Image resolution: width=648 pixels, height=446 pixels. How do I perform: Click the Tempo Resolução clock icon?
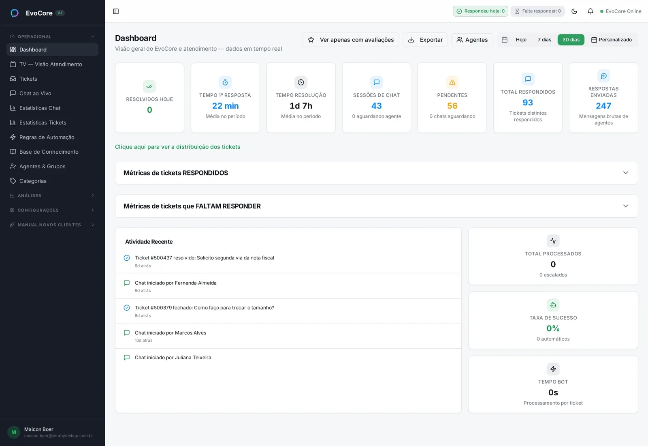coord(301,82)
